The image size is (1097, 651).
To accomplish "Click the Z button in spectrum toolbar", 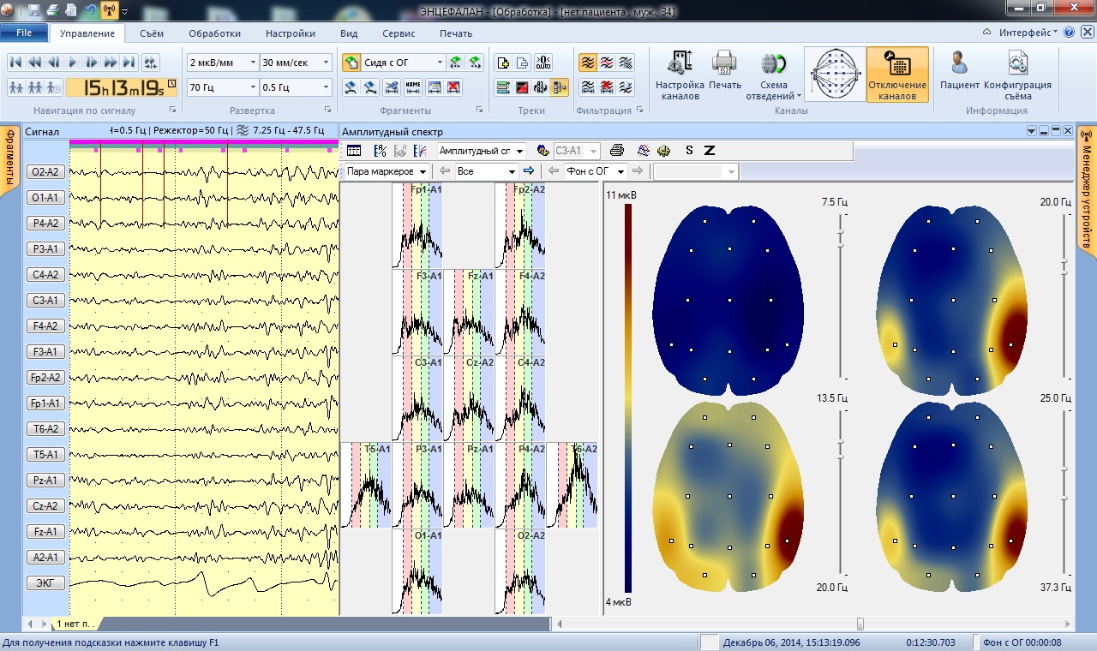I will tap(709, 151).
